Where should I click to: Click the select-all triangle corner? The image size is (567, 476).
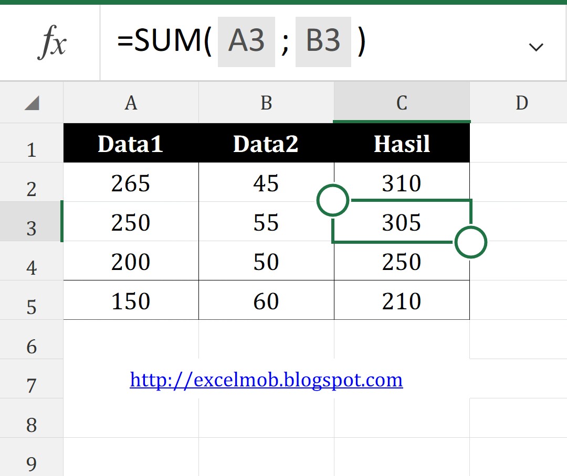[x=31, y=103]
